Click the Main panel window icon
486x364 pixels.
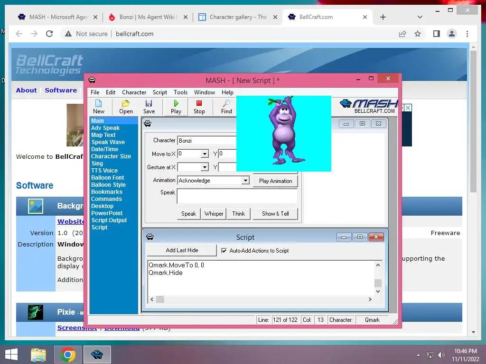coord(148,124)
